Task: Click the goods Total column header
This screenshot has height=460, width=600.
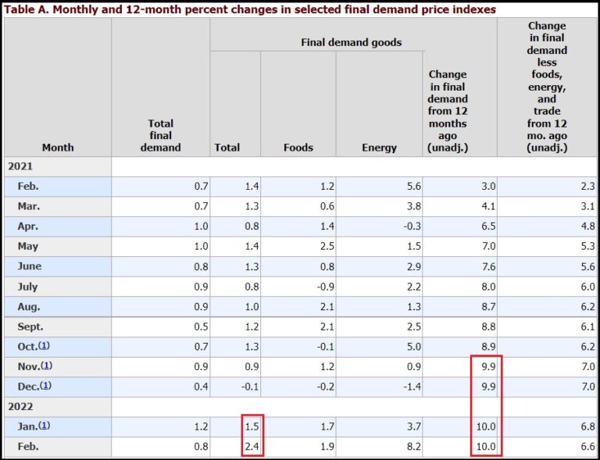Action: (x=227, y=147)
